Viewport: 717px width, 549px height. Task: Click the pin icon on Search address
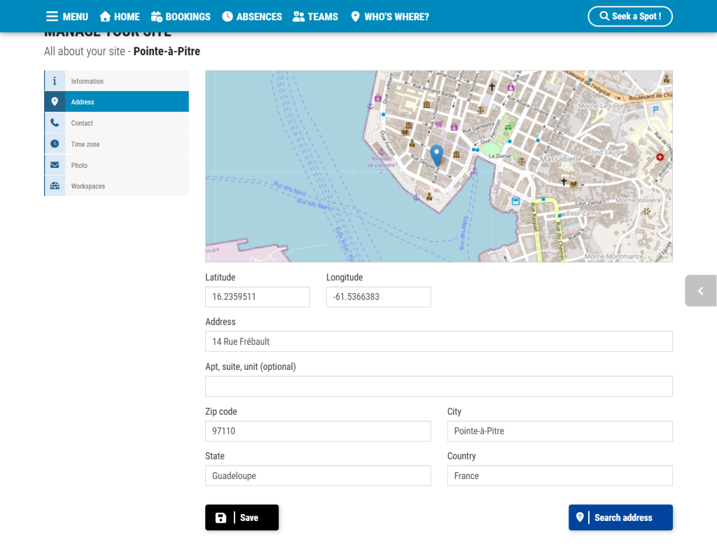(x=580, y=517)
